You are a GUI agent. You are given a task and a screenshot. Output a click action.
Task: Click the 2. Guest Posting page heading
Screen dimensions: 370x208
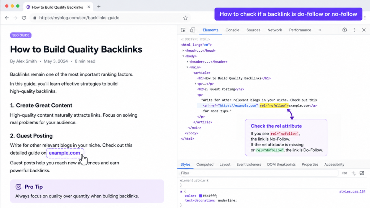pos(31,136)
